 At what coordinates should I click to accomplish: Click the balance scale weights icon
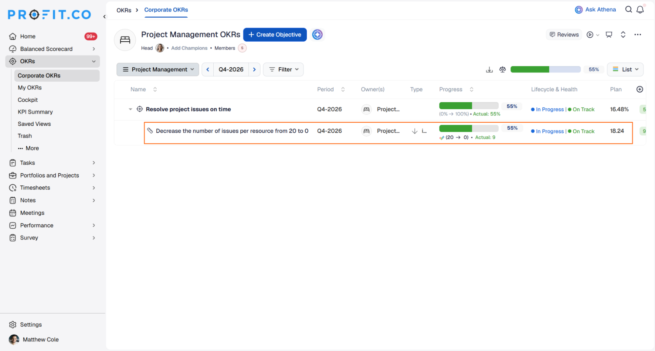click(x=502, y=70)
